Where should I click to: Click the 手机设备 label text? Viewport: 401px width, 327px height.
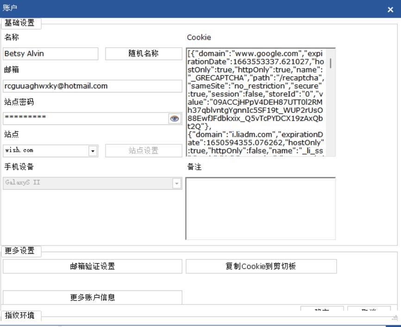click(x=19, y=167)
